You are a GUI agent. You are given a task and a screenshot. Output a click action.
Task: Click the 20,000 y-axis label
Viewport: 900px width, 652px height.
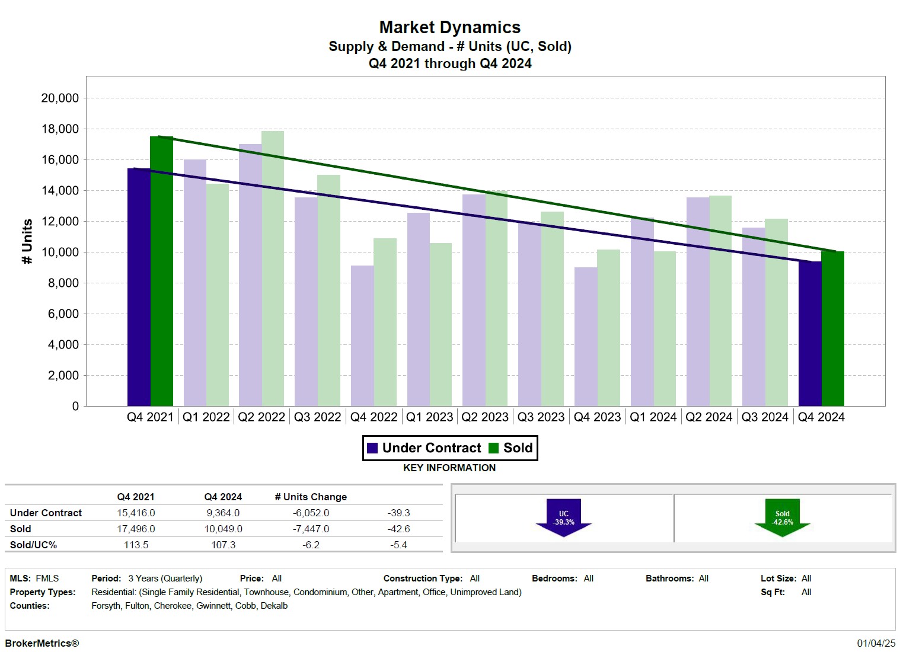point(60,98)
